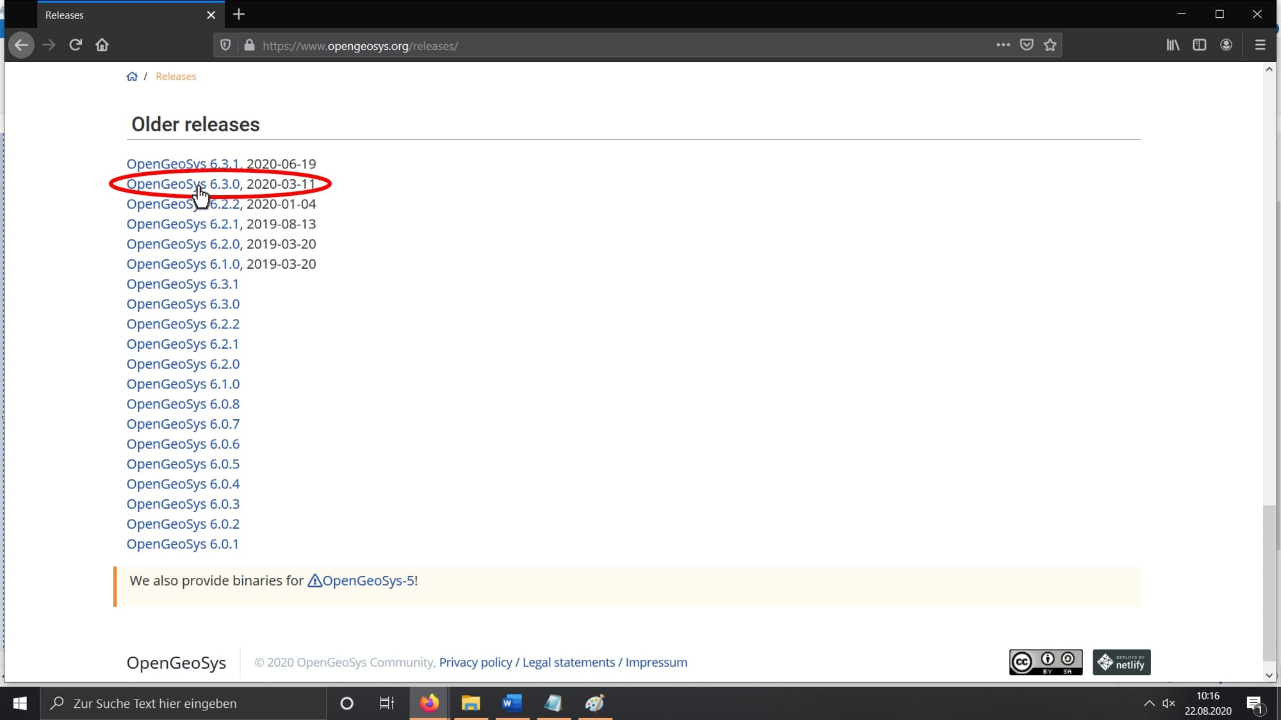Screen dimensions: 1281x720
Task: Save page to Pocket icon
Action: tap(1027, 45)
